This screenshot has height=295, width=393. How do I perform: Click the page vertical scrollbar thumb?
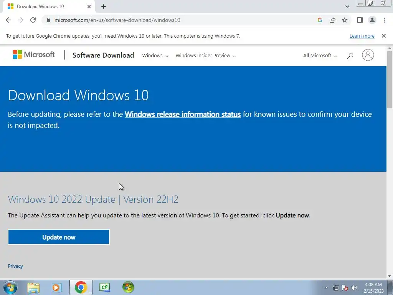390,80
